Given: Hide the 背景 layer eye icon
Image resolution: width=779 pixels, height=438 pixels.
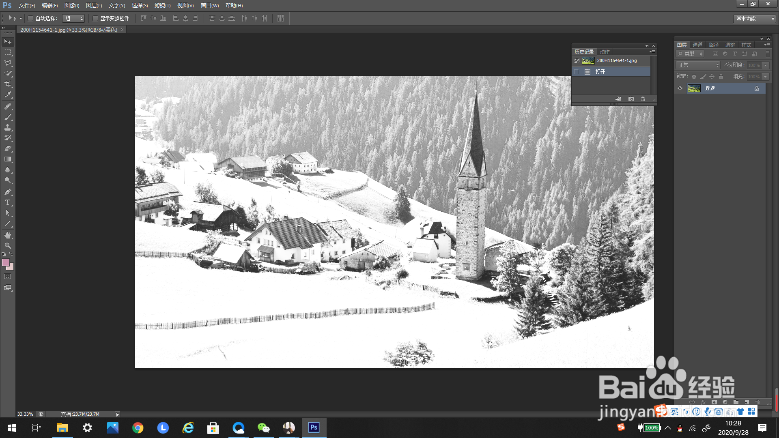Looking at the screenshot, I should [680, 88].
